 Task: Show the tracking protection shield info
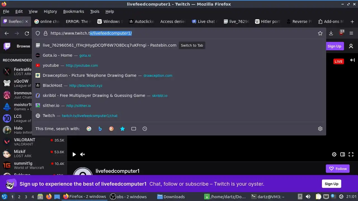point(38,33)
